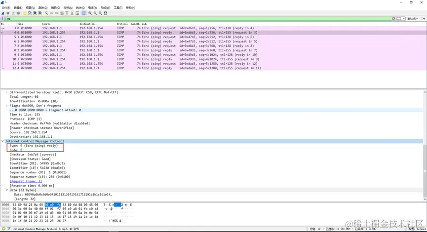This screenshot has width=427, height=232.
Task: Open the capture options gear icon
Action: tap(18, 13)
